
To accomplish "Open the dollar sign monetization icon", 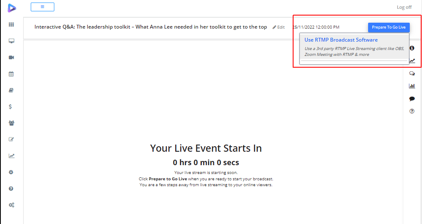I will [x=10, y=107].
